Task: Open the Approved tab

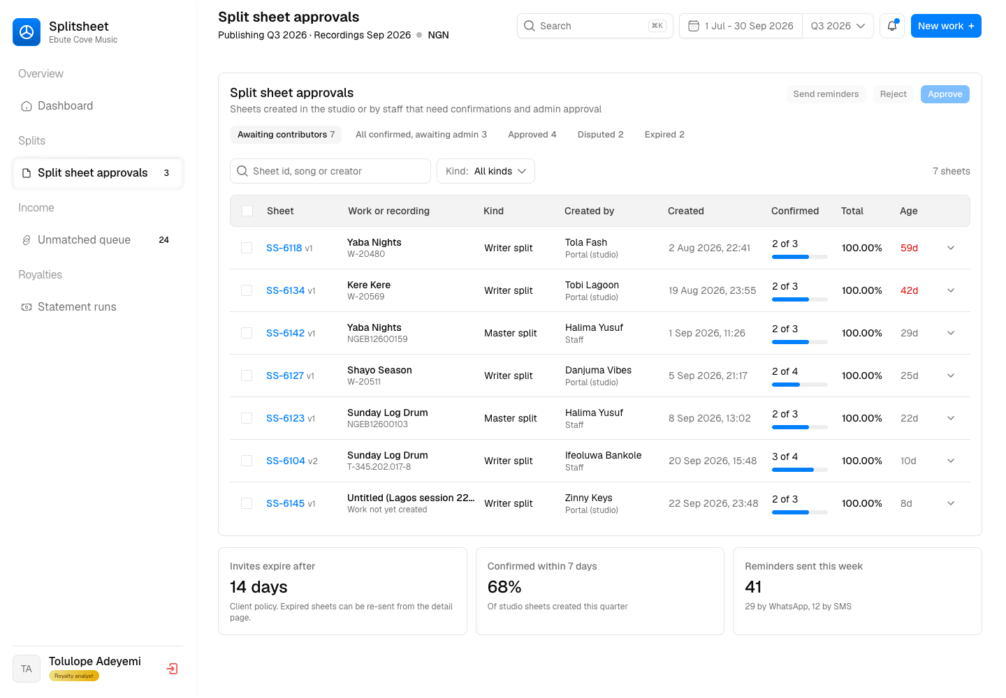Action: point(532,135)
